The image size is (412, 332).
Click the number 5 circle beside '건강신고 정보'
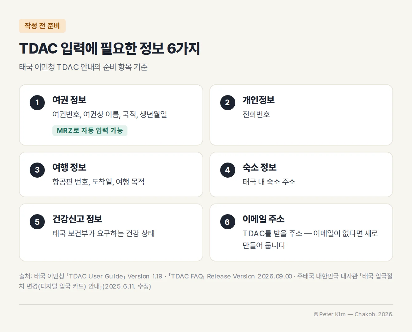37,222
